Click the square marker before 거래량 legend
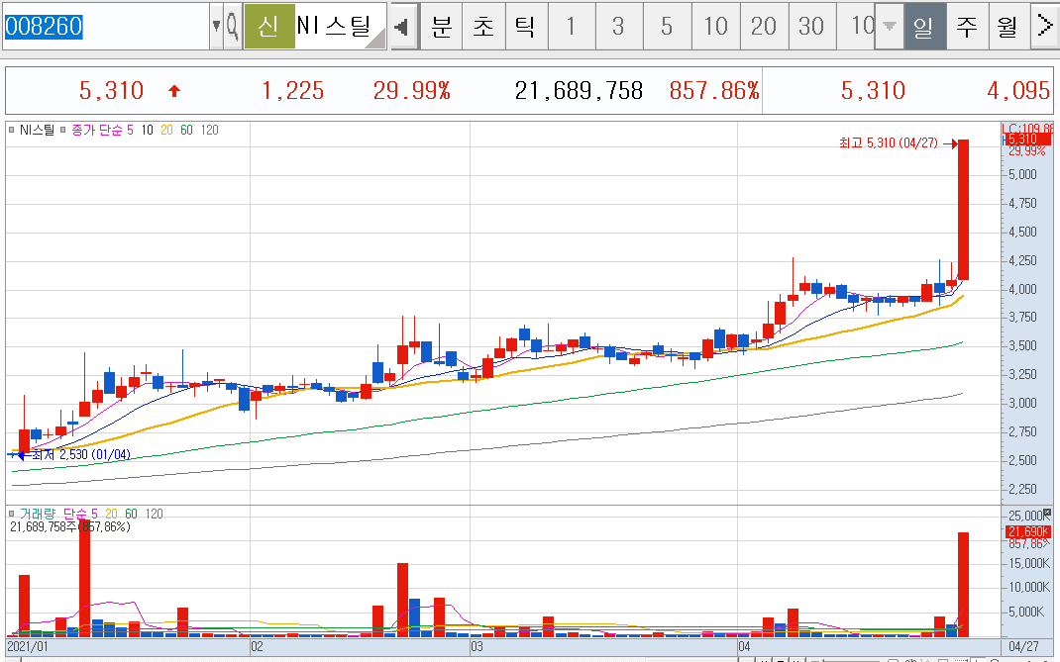1060x662 pixels. (12, 514)
